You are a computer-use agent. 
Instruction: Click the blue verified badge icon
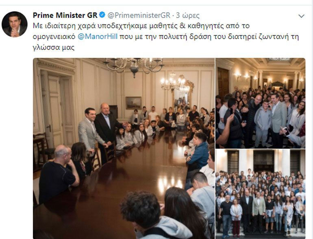click(x=102, y=15)
